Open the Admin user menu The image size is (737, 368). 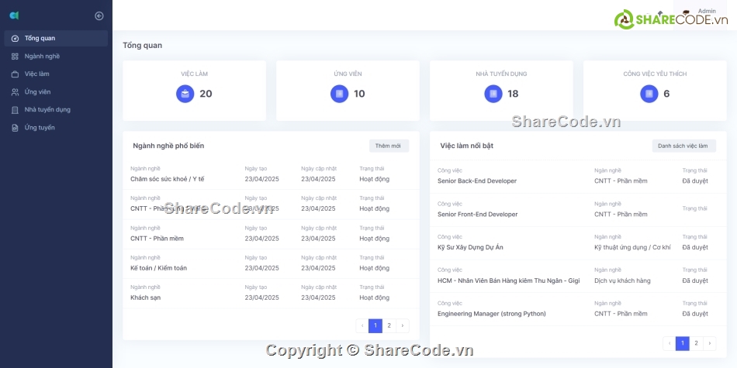[x=701, y=15]
